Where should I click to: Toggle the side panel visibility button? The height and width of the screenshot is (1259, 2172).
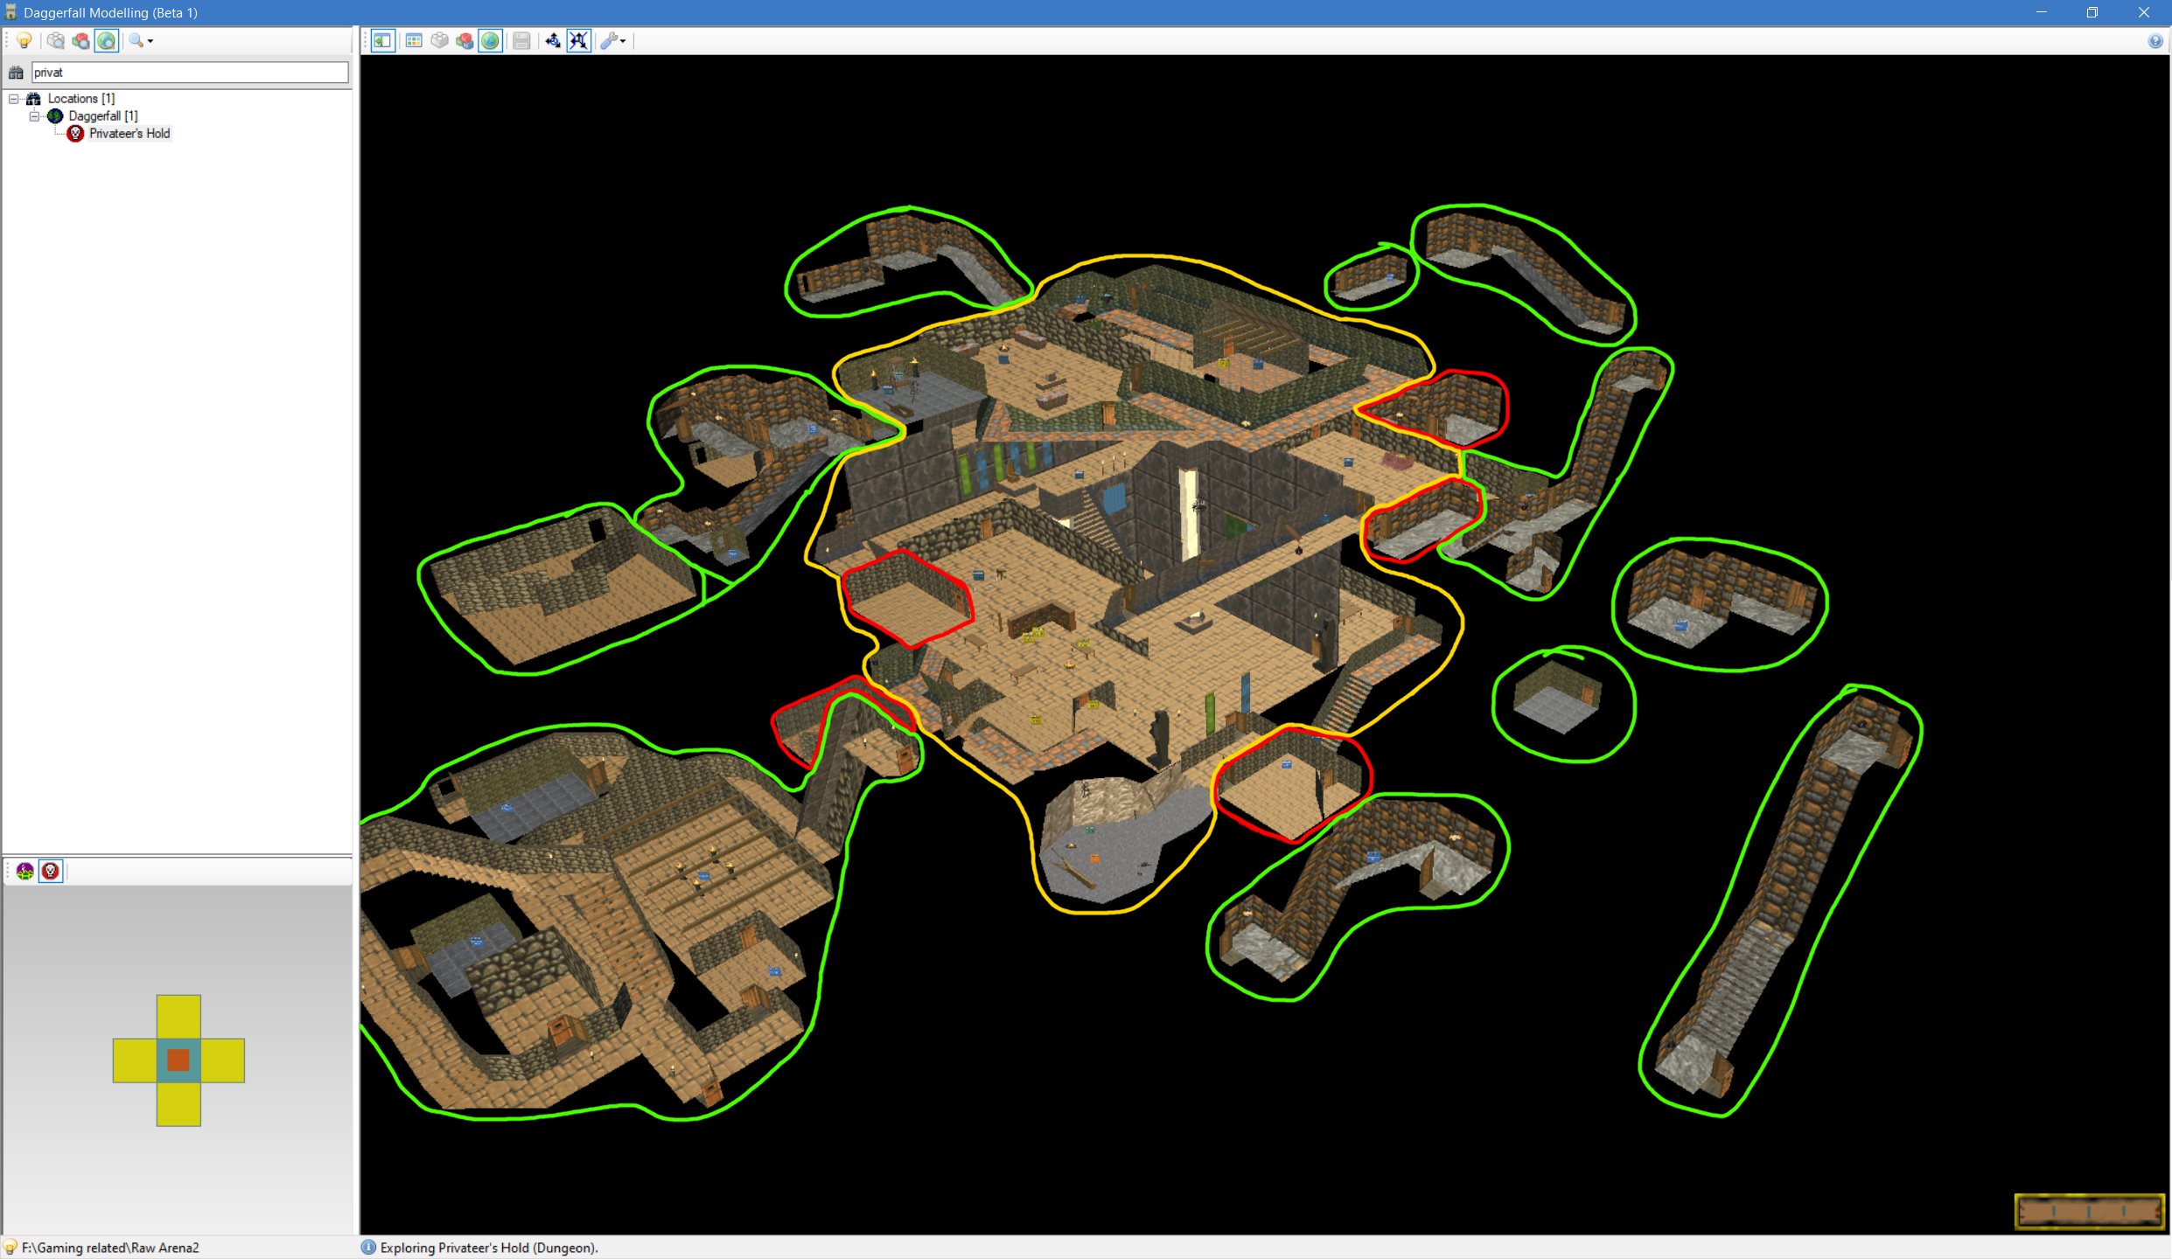(383, 40)
